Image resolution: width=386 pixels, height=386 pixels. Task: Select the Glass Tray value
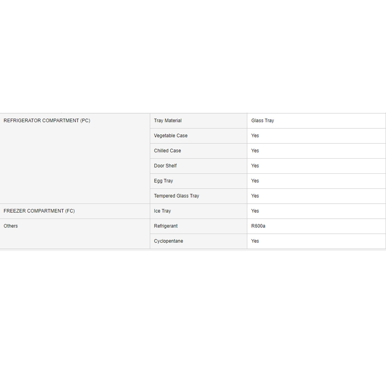point(262,121)
